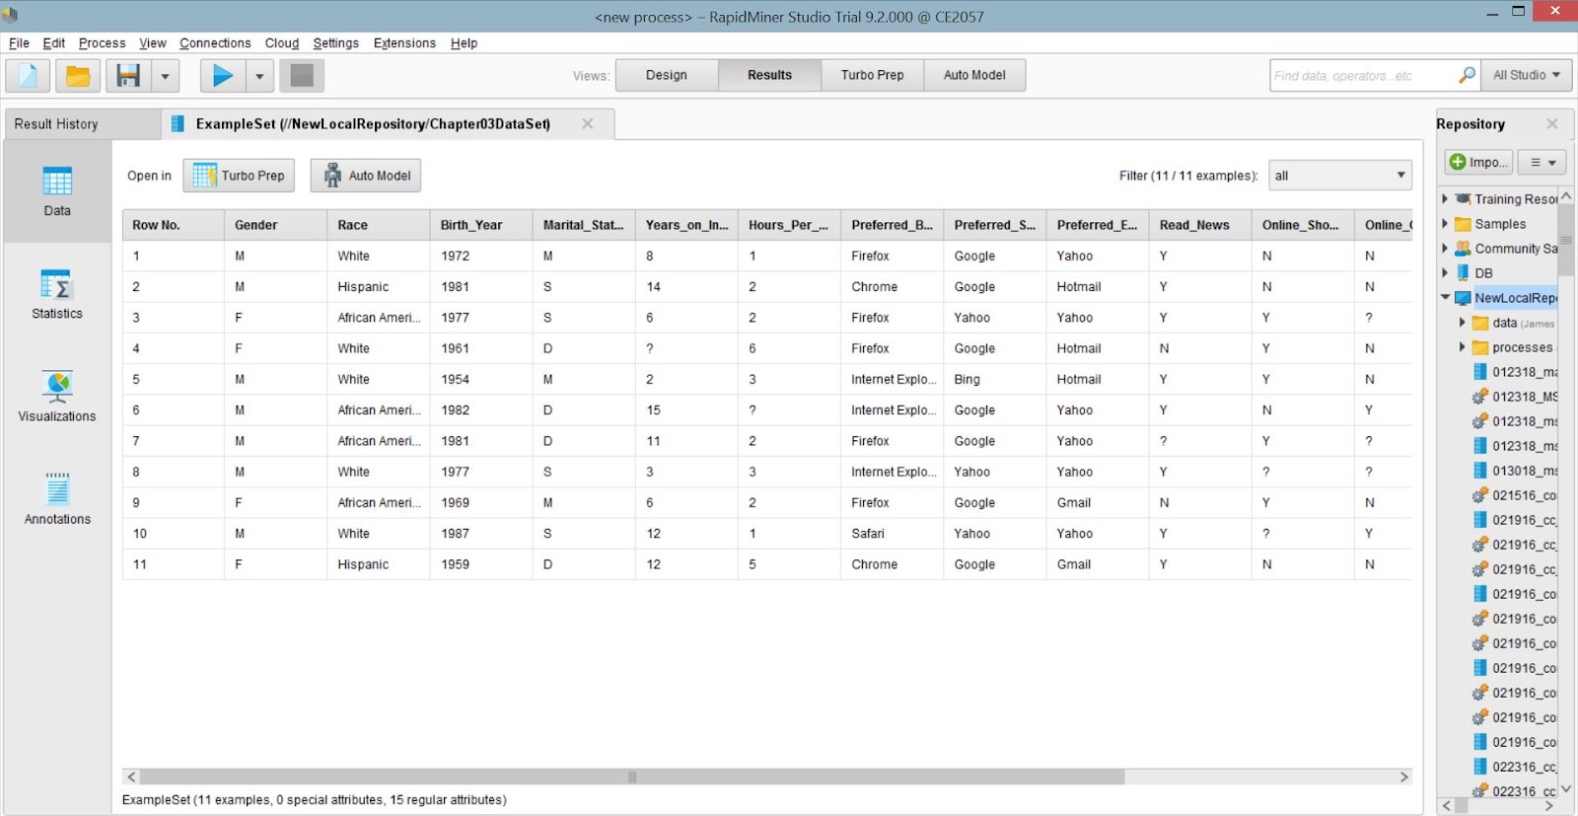Open the Repository options menu dropdown

[x=1542, y=162]
